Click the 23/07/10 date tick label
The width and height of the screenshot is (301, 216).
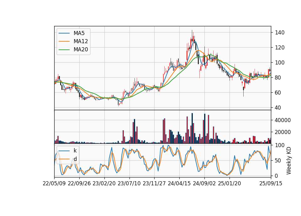(129, 183)
